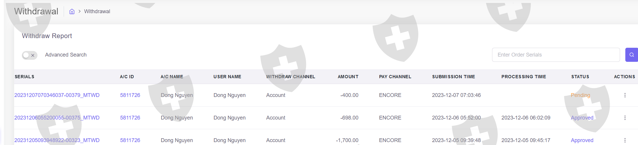Click A/C ID 5811726 in the second row
This screenshot has height=145, width=638.
(130, 118)
